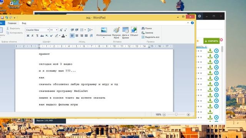Click the zoom slider handle
Screen dimensions: 246x138
coord(176,115)
